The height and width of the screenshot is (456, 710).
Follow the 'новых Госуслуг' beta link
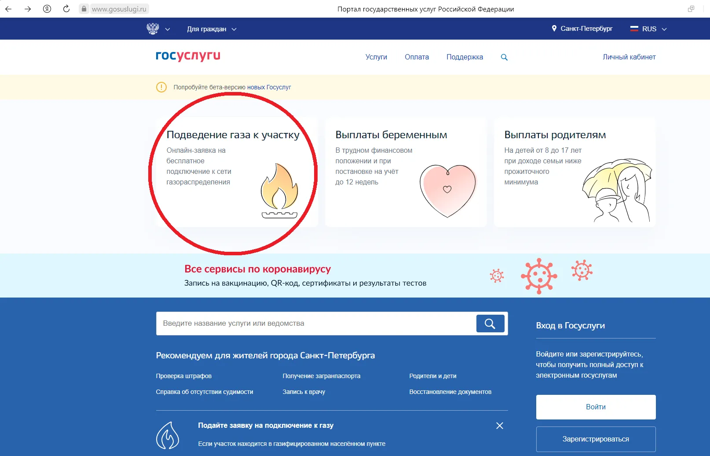click(x=269, y=87)
